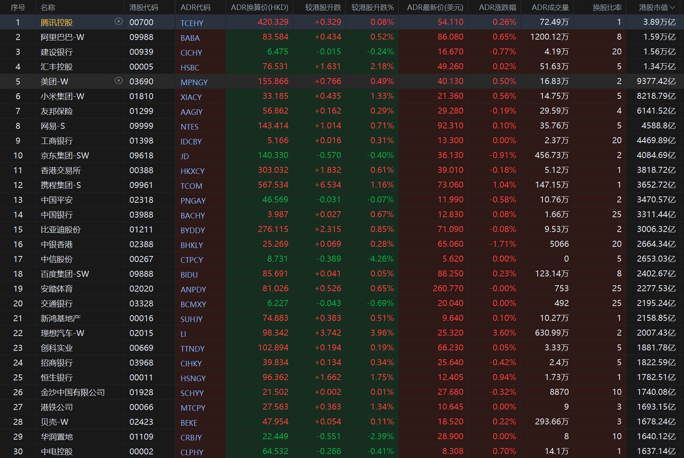684x458 pixels.
Task: Open 中国平安 stock entry
Action: tap(57, 200)
